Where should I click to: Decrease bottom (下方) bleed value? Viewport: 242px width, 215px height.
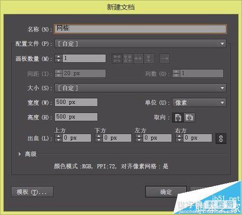coord(99,140)
